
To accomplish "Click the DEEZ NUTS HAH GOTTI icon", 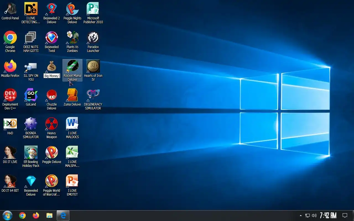I will tap(31, 38).
